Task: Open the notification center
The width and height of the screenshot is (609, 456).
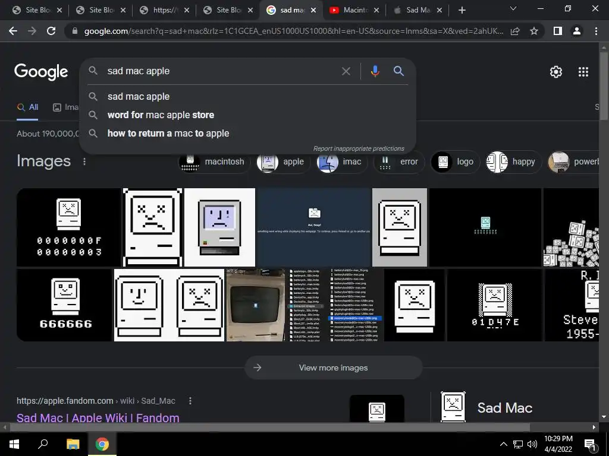Action: 590,445
